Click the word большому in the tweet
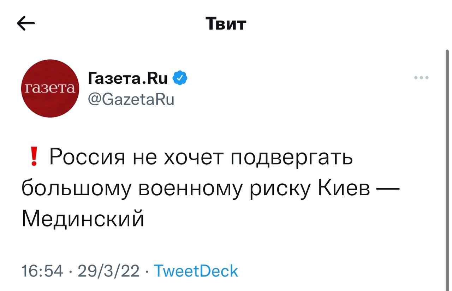The height and width of the screenshot is (291, 452). pyautogui.click(x=75, y=189)
